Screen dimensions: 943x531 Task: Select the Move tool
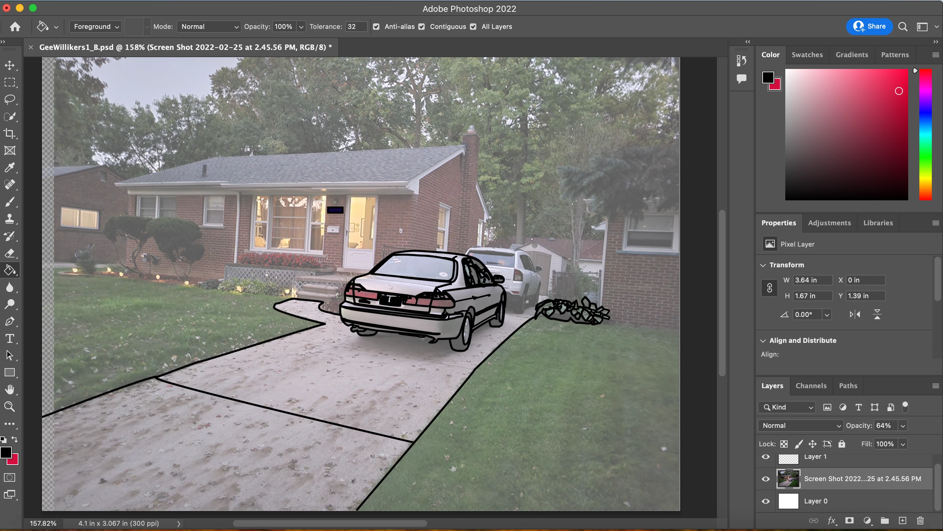[10, 65]
